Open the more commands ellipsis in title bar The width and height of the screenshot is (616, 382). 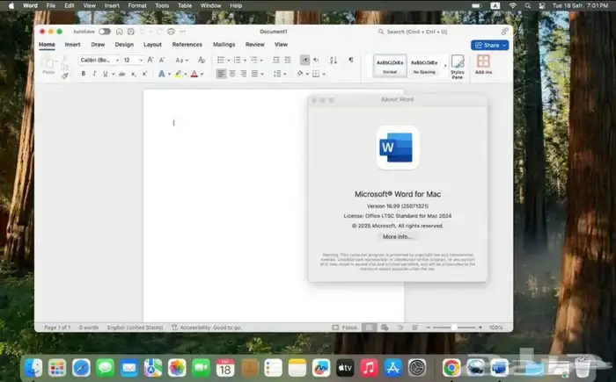pos(183,32)
